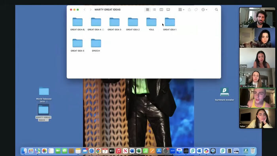277x156 pixels.
Task: Open Launchpad from the Dock
Action: tap(31, 151)
